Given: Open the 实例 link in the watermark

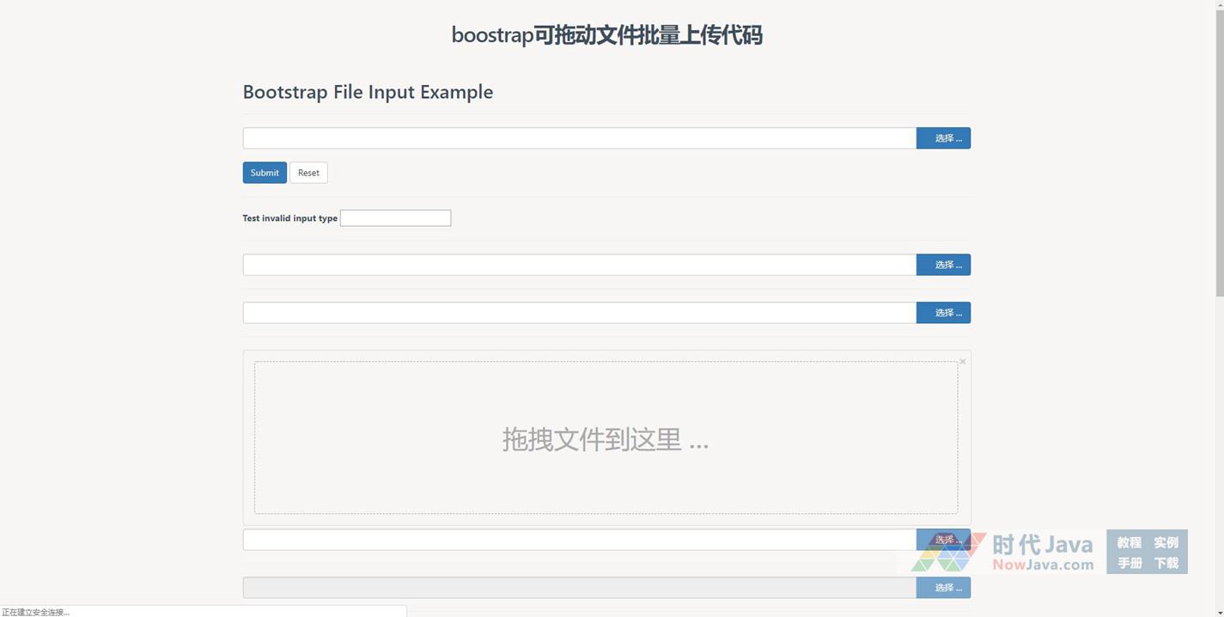Looking at the screenshot, I should tap(1166, 542).
